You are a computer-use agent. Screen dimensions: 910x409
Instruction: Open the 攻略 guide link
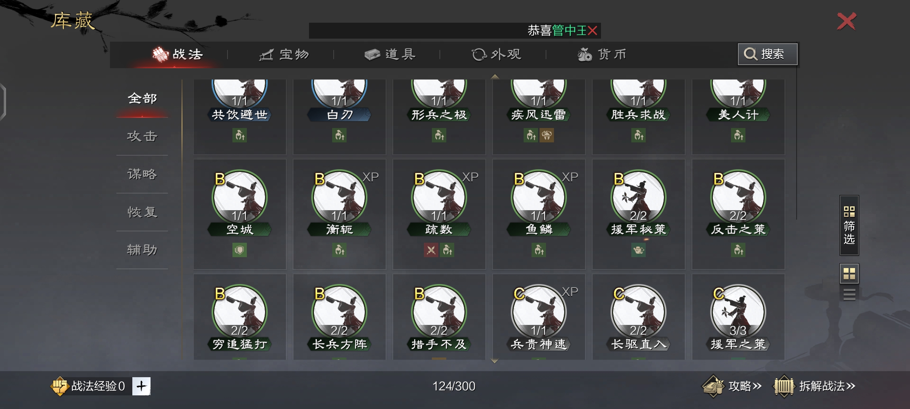732,386
